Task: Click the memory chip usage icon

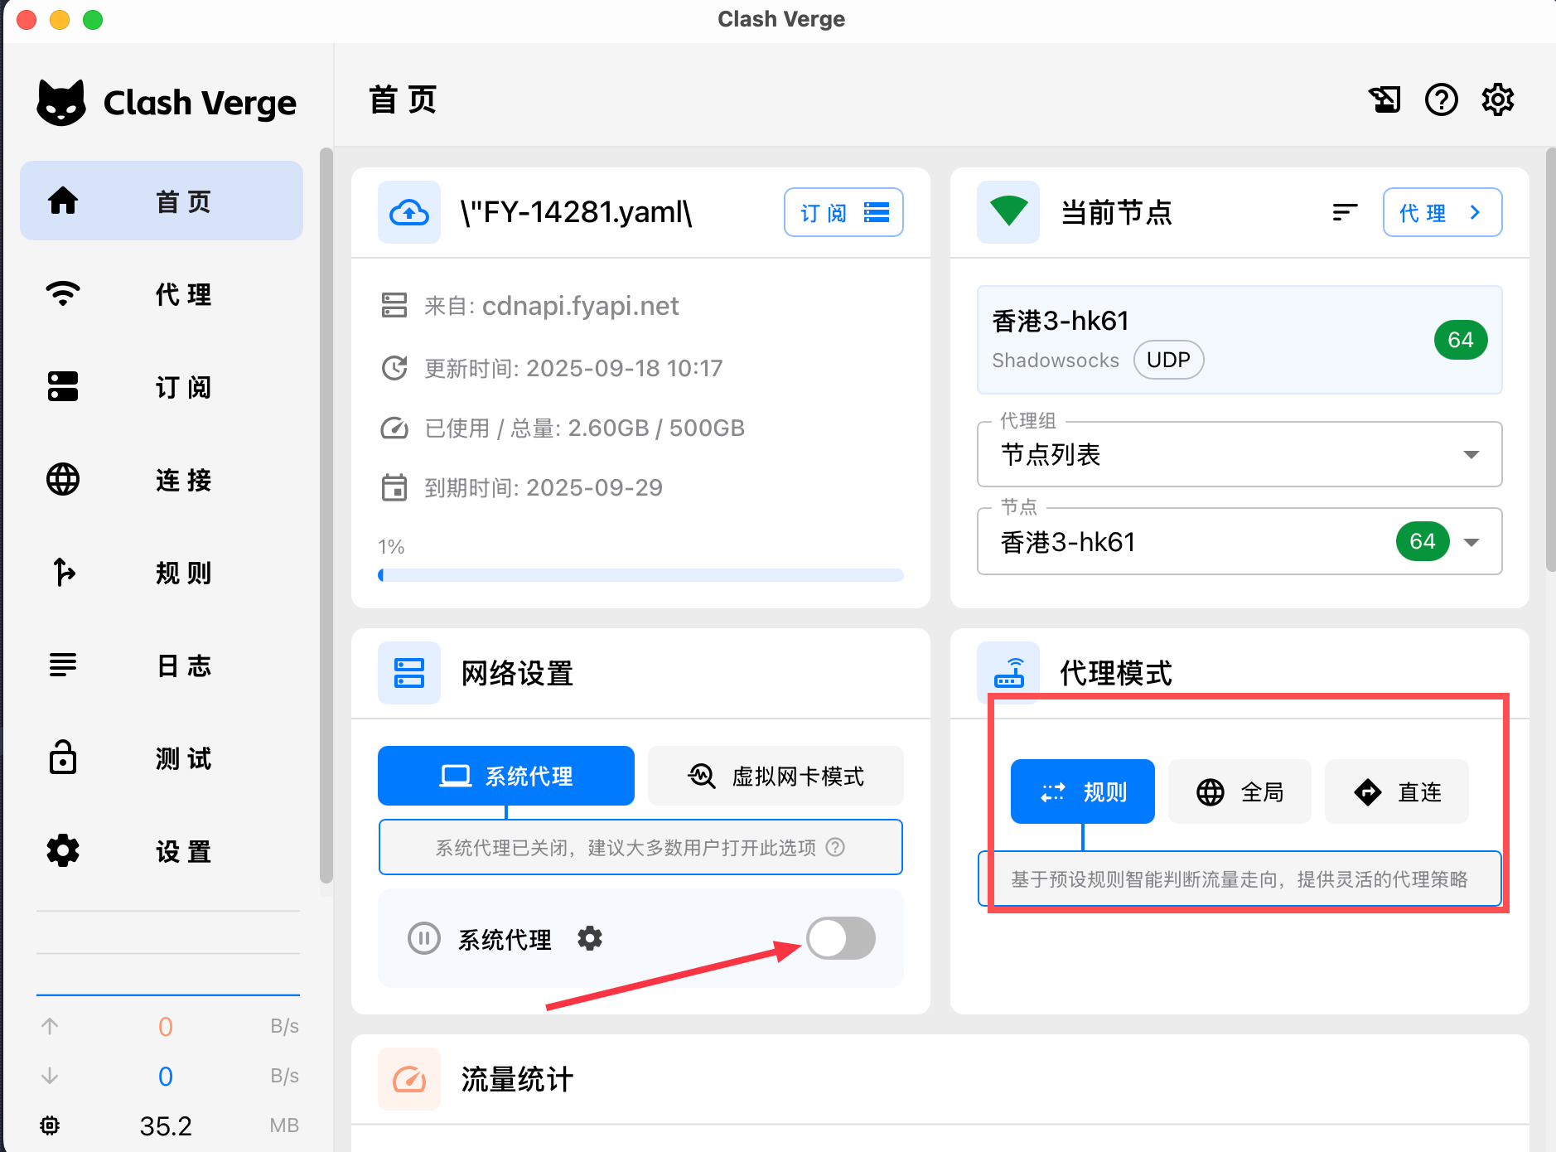Action: point(50,1125)
